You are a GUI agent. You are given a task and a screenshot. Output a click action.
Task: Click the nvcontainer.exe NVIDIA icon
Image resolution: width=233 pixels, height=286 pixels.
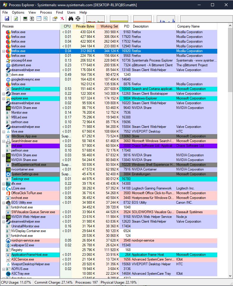click(x=8, y=169)
